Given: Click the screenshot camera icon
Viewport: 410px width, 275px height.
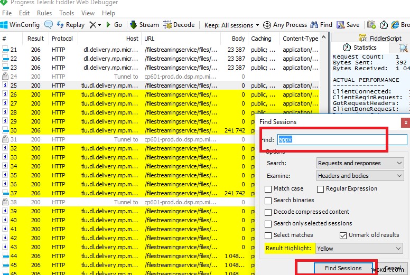Looking at the screenshot, I should click(371, 25).
